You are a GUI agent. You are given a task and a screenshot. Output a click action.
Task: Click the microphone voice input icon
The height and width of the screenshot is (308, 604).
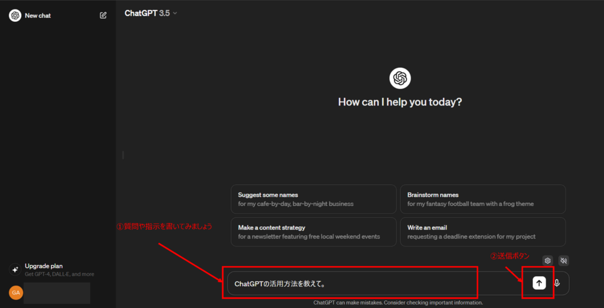coord(557,283)
